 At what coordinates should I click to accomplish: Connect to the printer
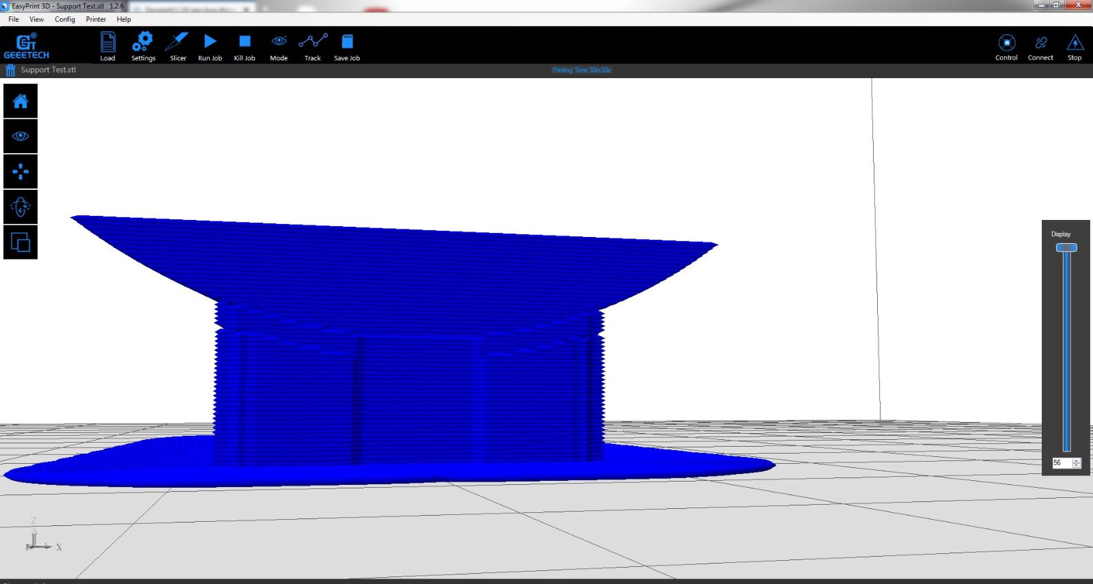pyautogui.click(x=1040, y=46)
